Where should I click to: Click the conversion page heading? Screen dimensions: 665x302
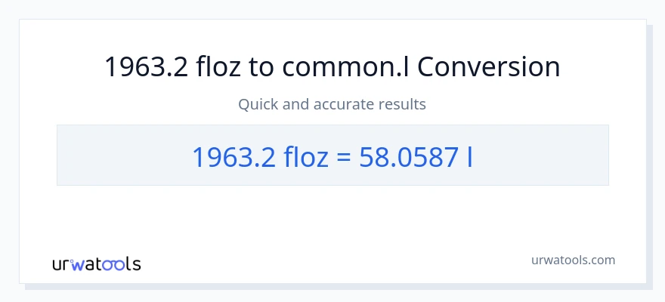click(332, 67)
